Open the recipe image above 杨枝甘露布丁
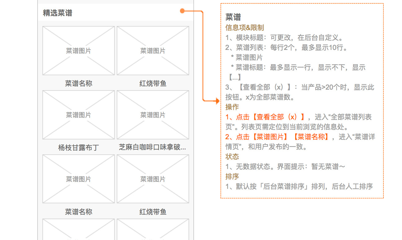 pyautogui.click(x=79, y=115)
